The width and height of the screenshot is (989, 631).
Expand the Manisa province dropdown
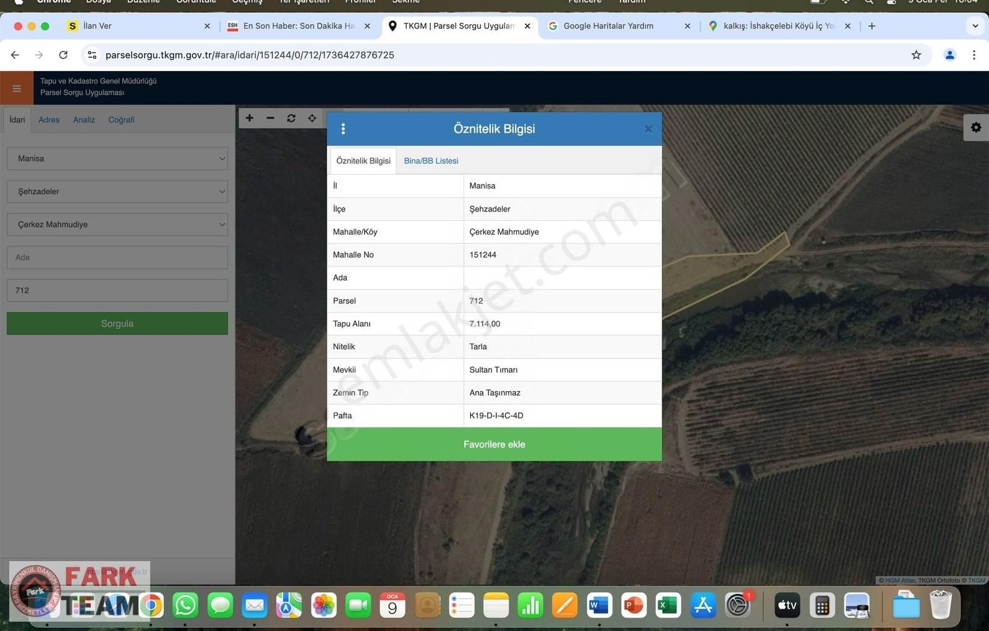click(x=117, y=159)
